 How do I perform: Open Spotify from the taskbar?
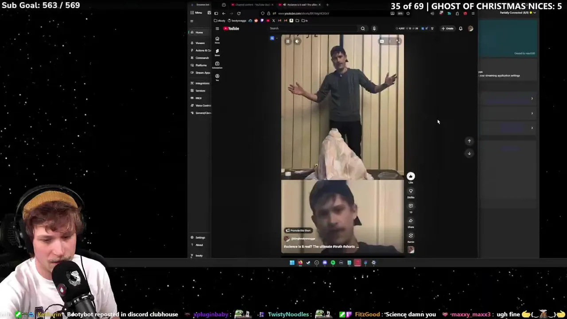(333, 263)
